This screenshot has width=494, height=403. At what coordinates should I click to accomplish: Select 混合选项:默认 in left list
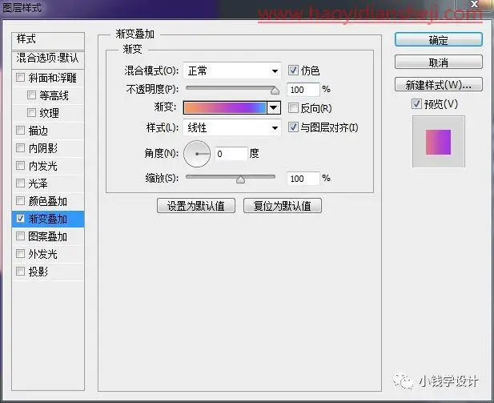pyautogui.click(x=48, y=58)
